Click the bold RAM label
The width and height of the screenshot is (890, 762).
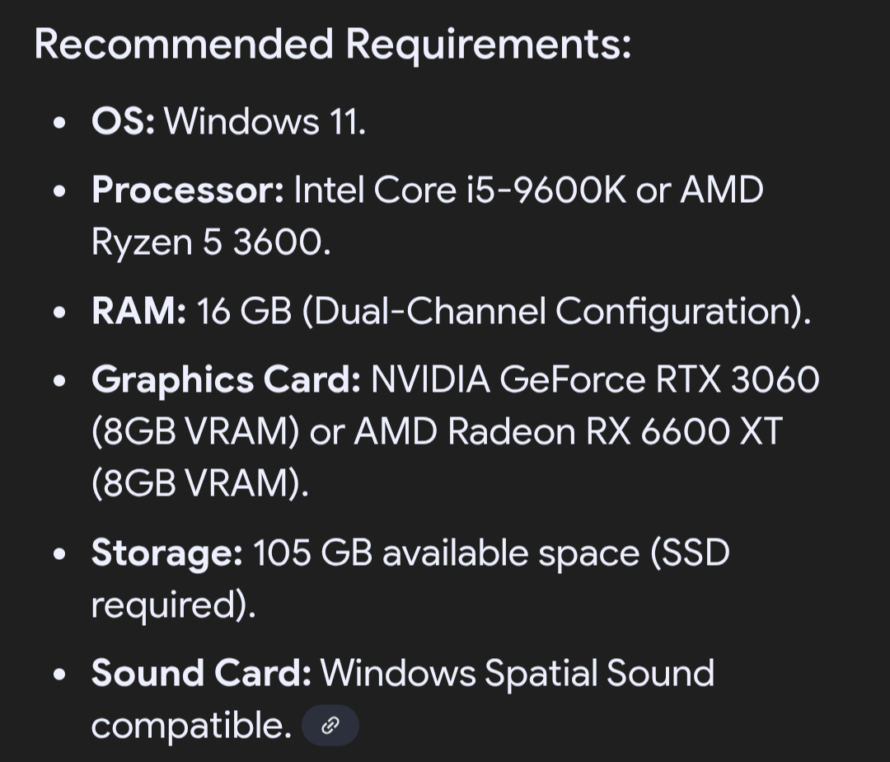point(138,312)
